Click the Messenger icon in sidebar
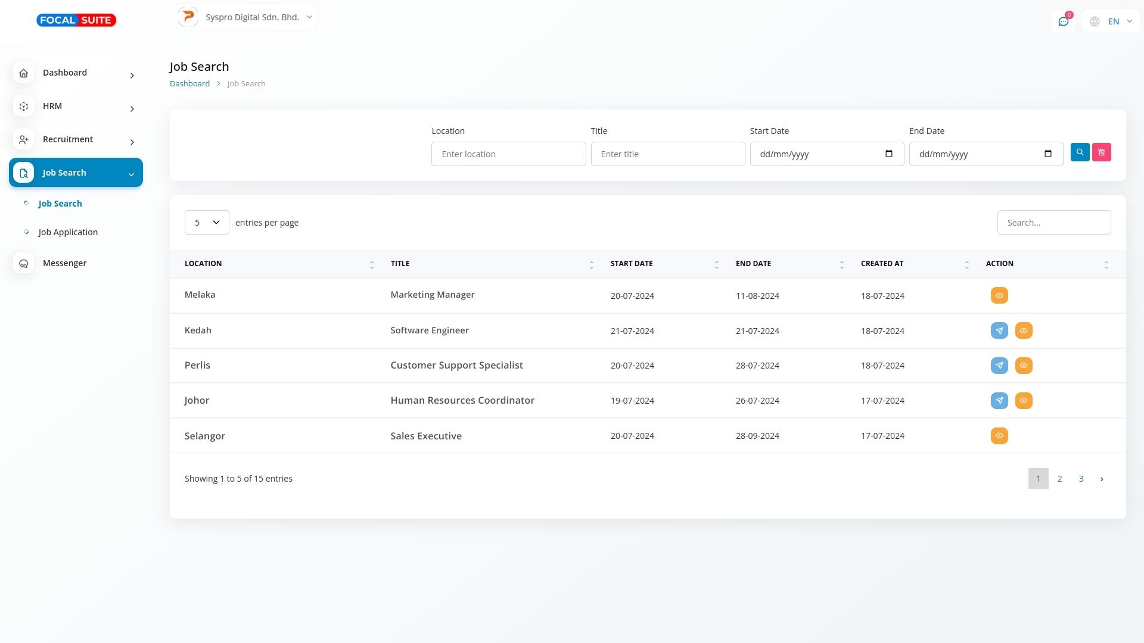The image size is (1144, 643). click(x=24, y=263)
